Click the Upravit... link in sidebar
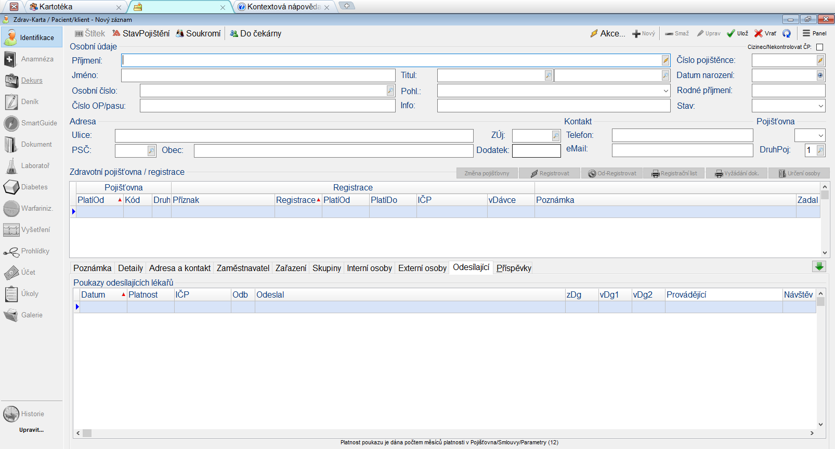The image size is (835, 449). point(31,430)
